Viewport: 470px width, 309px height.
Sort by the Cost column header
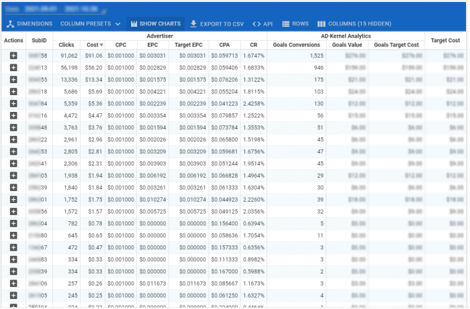click(x=94, y=45)
